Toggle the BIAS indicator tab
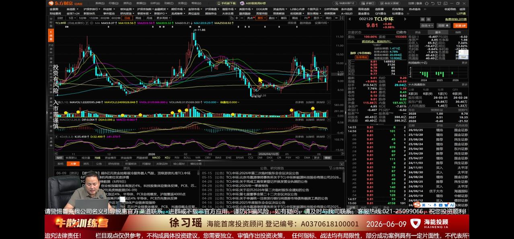 pos(218,158)
